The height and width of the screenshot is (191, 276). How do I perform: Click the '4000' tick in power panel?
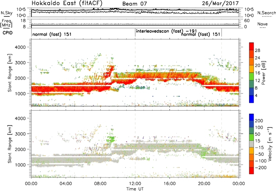tap(20, 47)
